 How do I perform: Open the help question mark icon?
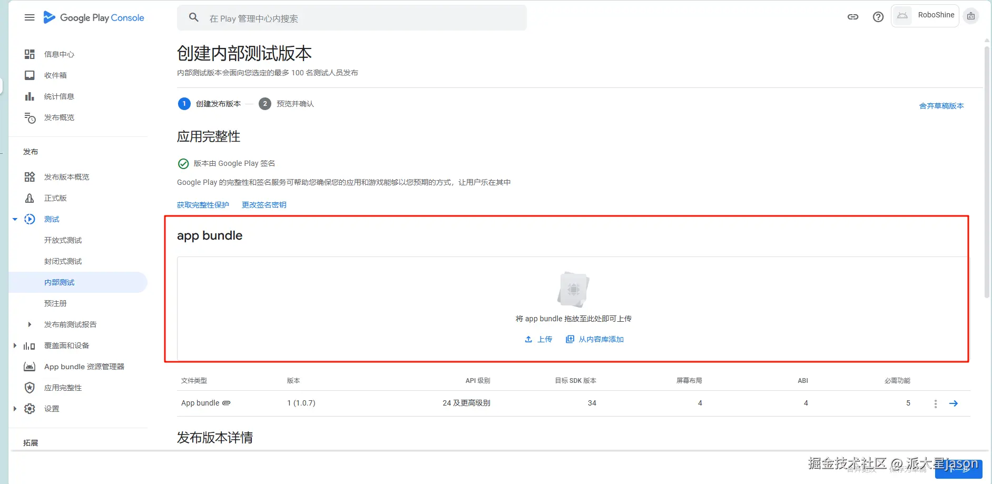878,17
